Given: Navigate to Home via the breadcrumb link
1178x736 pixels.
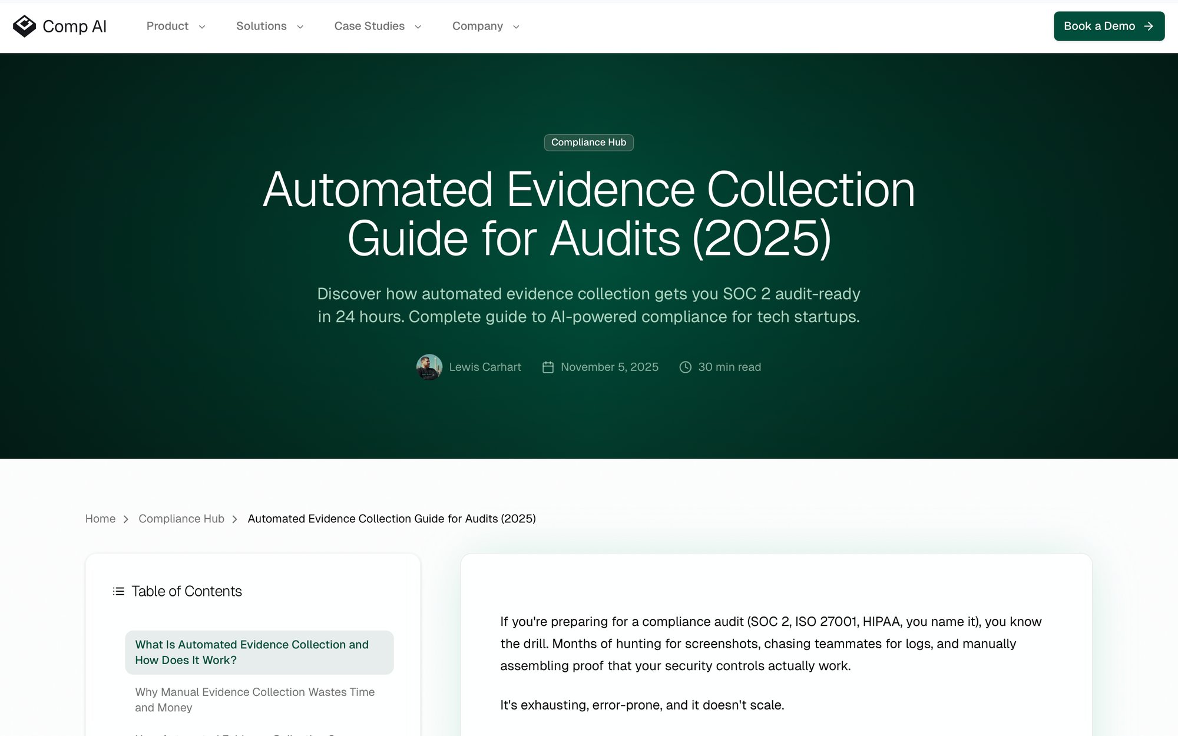Looking at the screenshot, I should 100,519.
